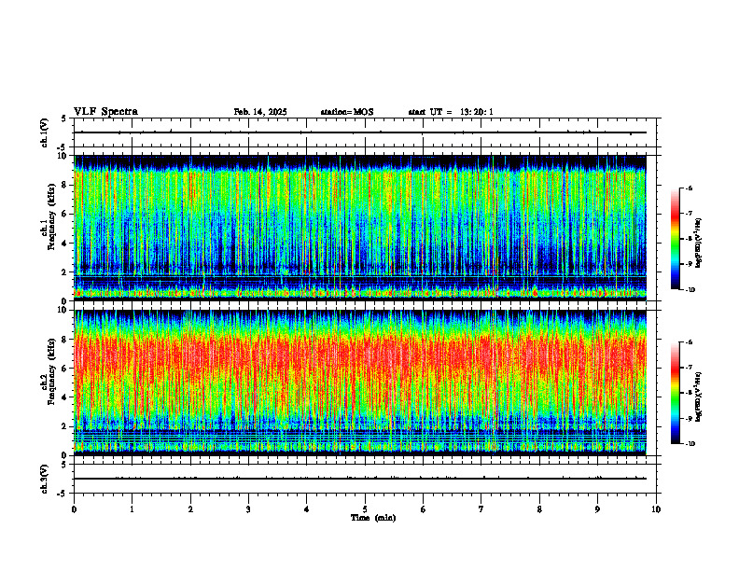The image size is (739, 571).
Task: Click the ch.2 spectrogram color scale bar
Action: point(676,393)
